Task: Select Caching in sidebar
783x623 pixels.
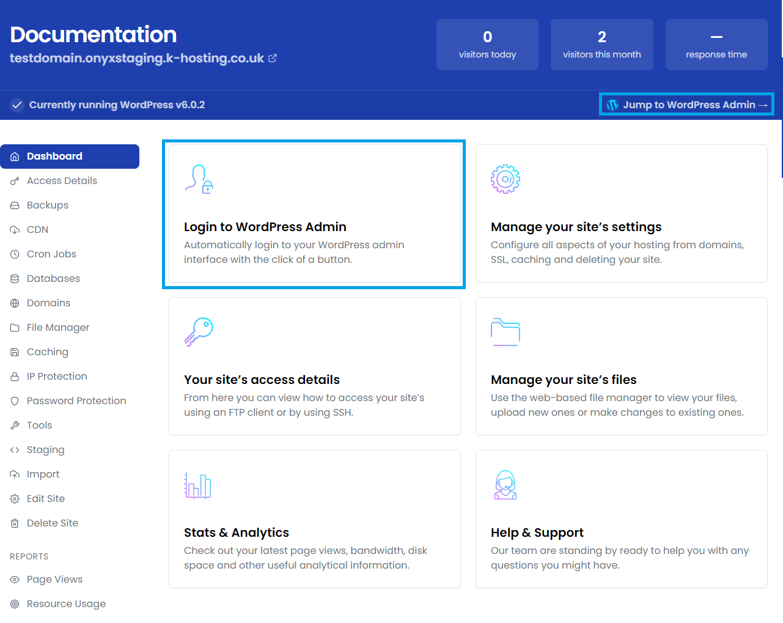Action: (70, 352)
